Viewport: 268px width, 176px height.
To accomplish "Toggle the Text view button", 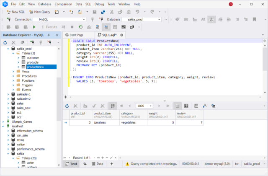I will (71, 164).
